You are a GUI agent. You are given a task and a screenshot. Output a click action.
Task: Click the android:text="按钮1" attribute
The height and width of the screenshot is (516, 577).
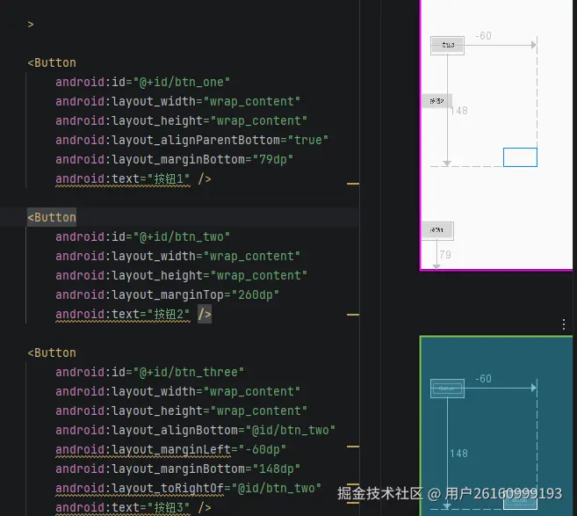(x=123, y=179)
